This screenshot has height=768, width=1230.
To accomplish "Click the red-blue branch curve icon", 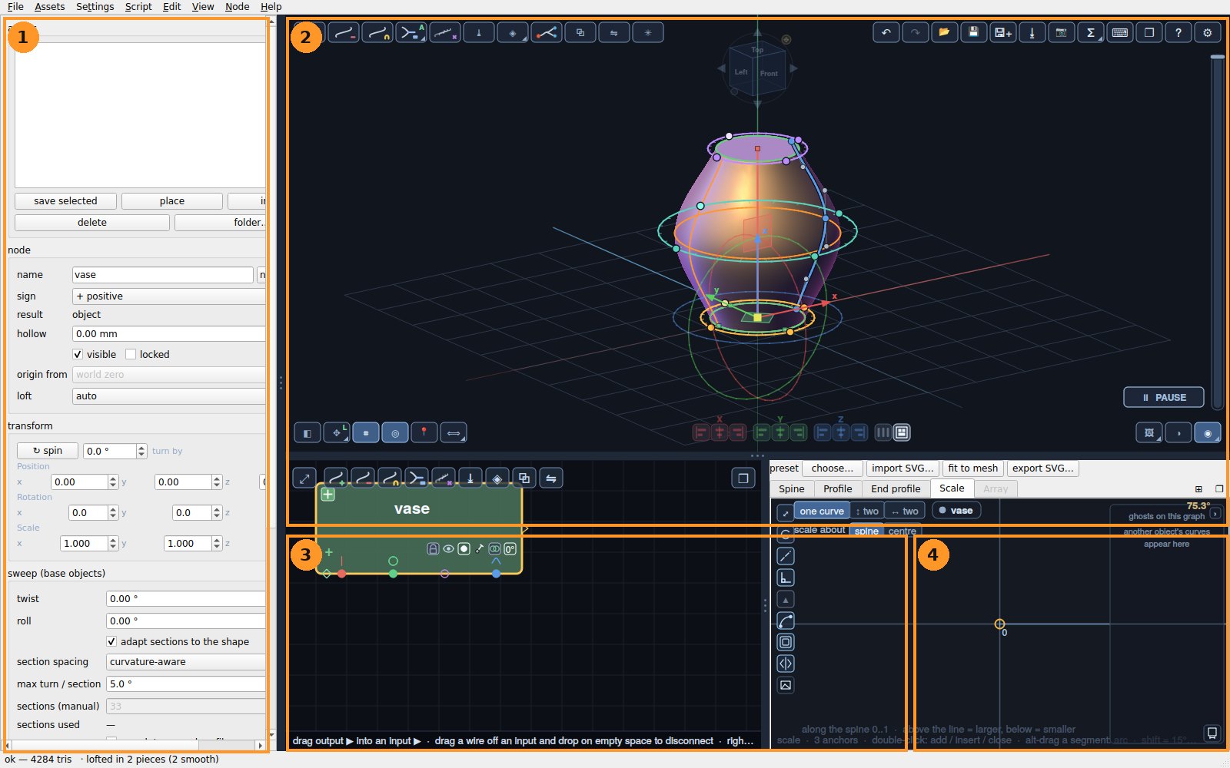I will tap(546, 33).
